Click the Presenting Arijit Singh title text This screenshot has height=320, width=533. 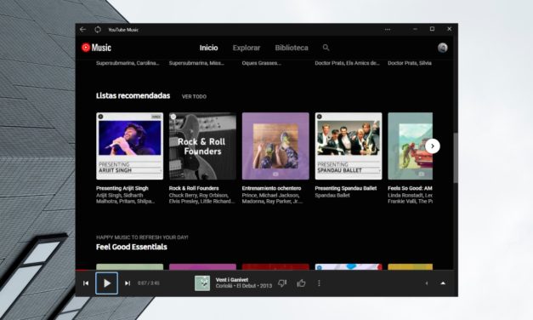pos(122,188)
